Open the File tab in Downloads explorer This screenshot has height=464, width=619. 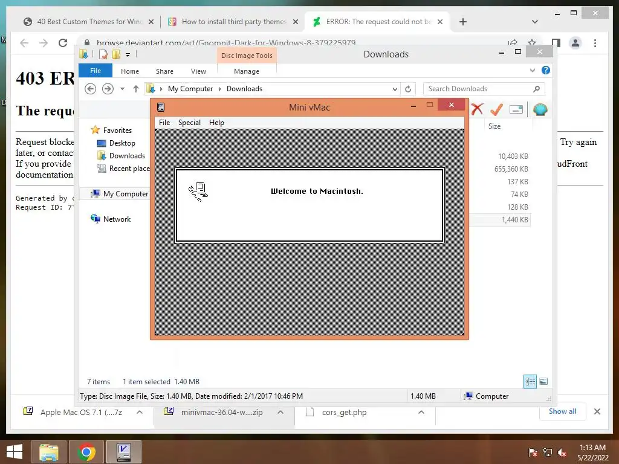95,71
